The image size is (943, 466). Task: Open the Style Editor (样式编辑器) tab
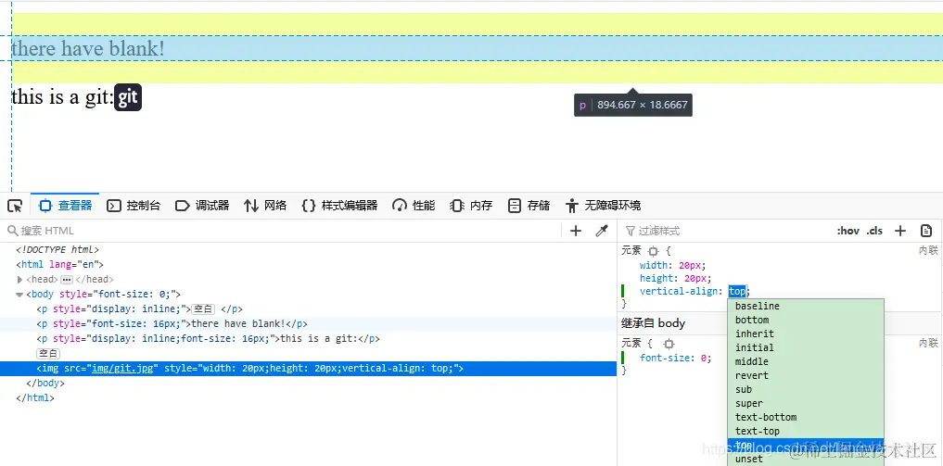click(x=339, y=206)
